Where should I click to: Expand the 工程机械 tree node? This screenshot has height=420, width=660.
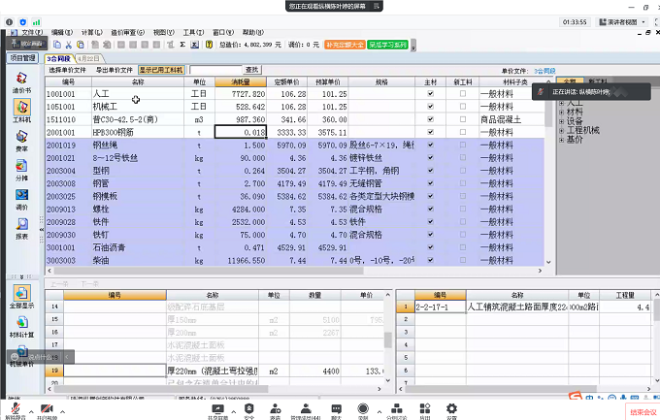tap(562, 128)
